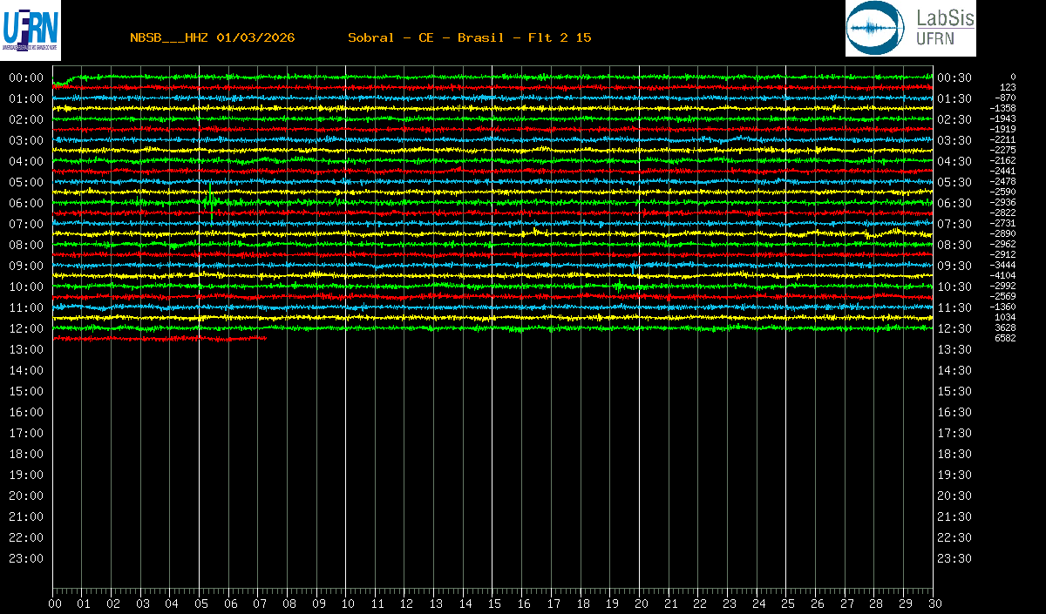Select the 00:00 hour label on the left

(x=26, y=78)
